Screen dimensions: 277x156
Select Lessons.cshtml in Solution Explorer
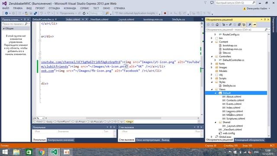point(235,111)
